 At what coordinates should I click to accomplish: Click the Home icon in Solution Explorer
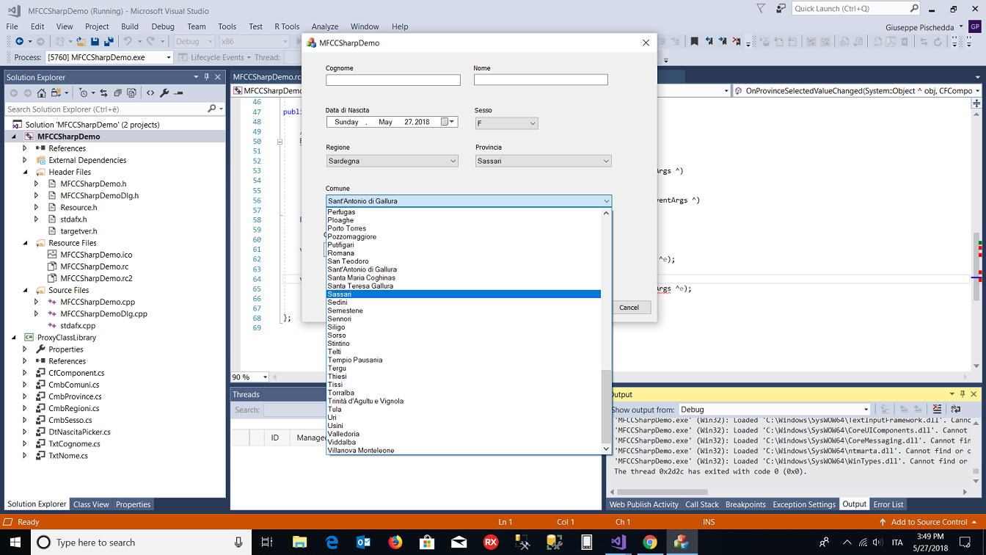(x=42, y=93)
